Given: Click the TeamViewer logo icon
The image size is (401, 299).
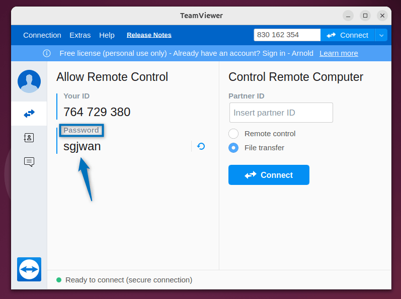Looking at the screenshot, I should click(29, 269).
